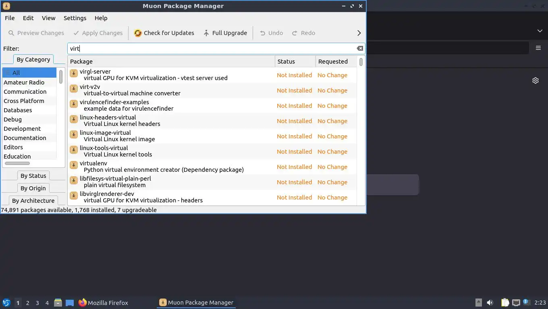Click the libfilesys-virtual-plain-perl package icon

(74, 180)
